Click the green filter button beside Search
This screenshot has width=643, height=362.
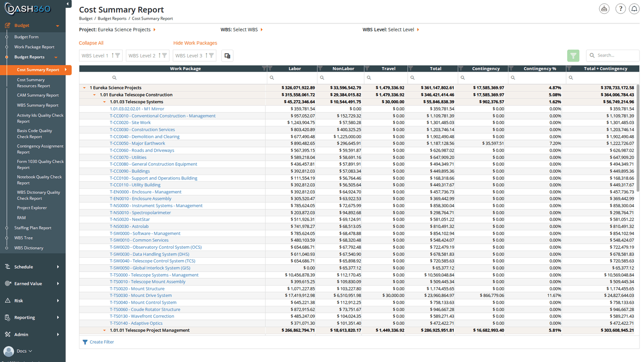pos(573,56)
